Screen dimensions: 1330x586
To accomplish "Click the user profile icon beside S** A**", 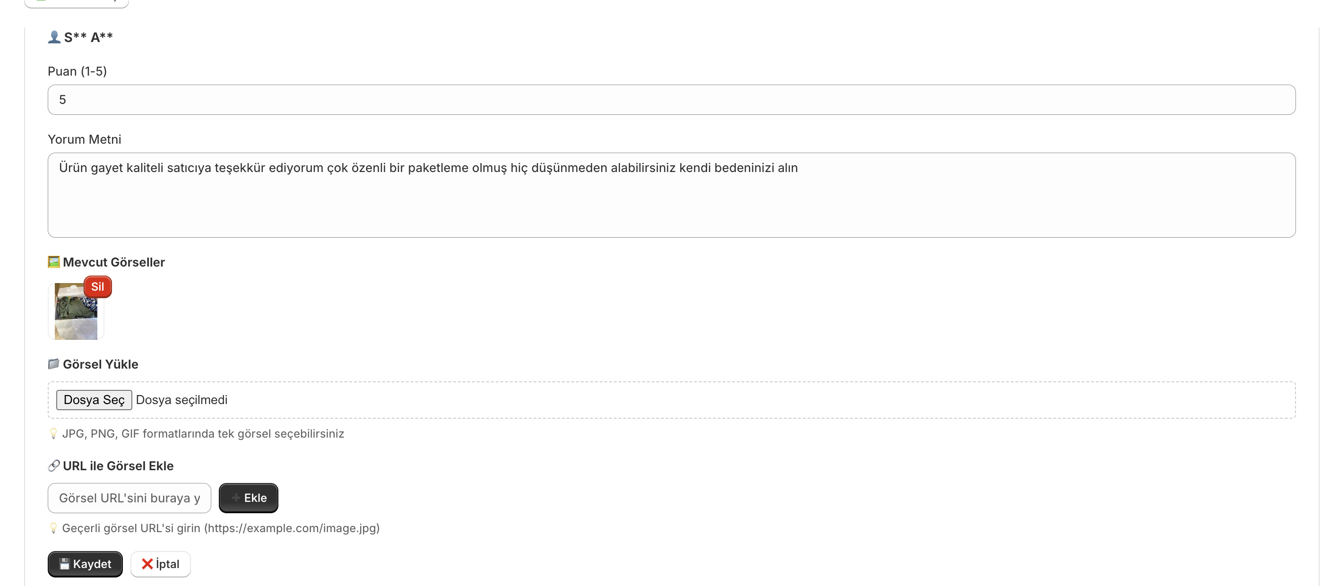I will coord(54,37).
